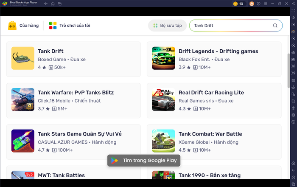Image resolution: width=297 pixels, height=187 pixels.
Task: Click the Real Drift app thumbnail
Action: tap(163, 99)
